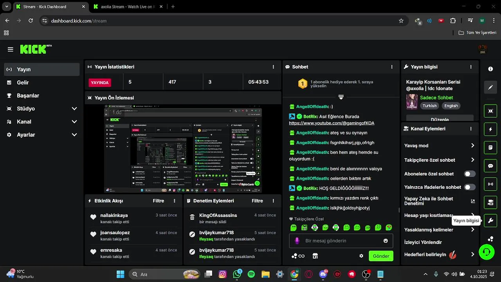Open Kanal Eylemleri three-dot menu
The height and width of the screenshot is (282, 501).
471,128
